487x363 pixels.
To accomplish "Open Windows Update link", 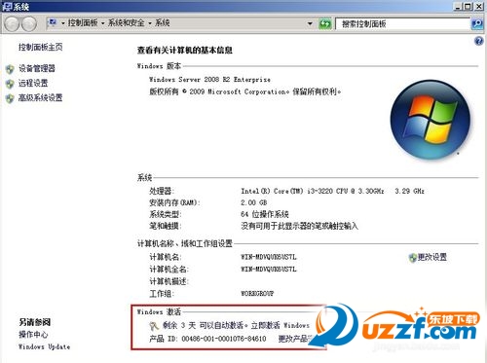I will tap(44, 346).
